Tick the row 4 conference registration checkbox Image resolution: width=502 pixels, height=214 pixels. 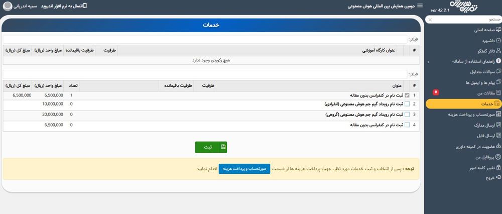pyautogui.click(x=407, y=125)
